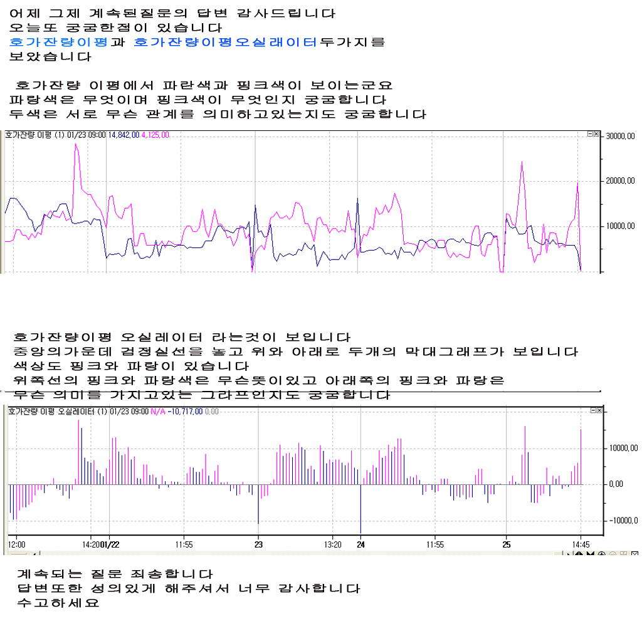Close the 오실레이터 chart panel
The width and height of the screenshot is (642, 619).
pyautogui.click(x=597, y=410)
